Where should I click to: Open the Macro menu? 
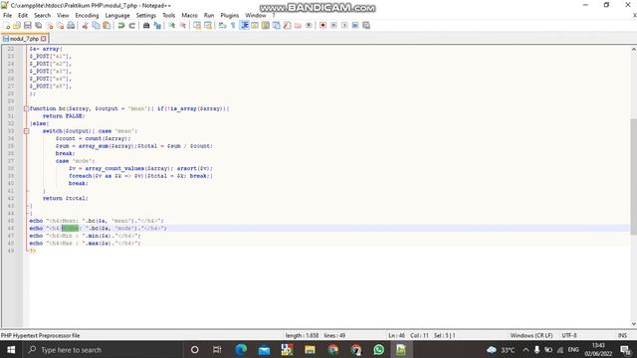click(x=189, y=16)
